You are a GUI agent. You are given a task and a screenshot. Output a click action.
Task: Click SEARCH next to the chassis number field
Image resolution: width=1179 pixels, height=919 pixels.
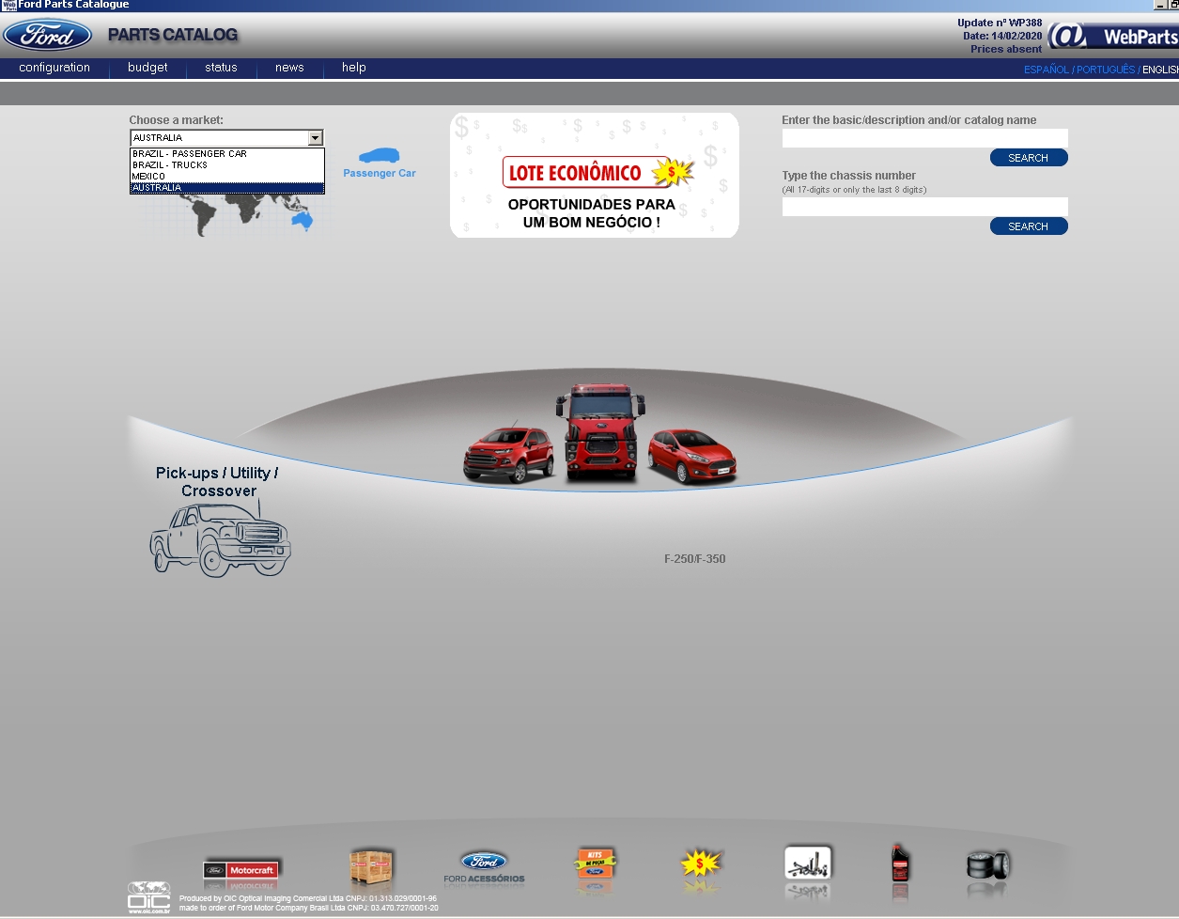click(x=1028, y=226)
